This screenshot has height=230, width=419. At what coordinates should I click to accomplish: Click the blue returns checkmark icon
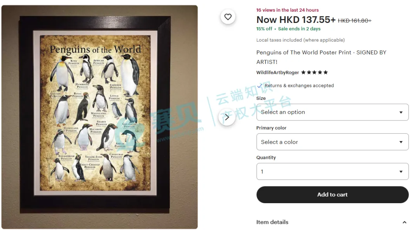click(x=260, y=86)
